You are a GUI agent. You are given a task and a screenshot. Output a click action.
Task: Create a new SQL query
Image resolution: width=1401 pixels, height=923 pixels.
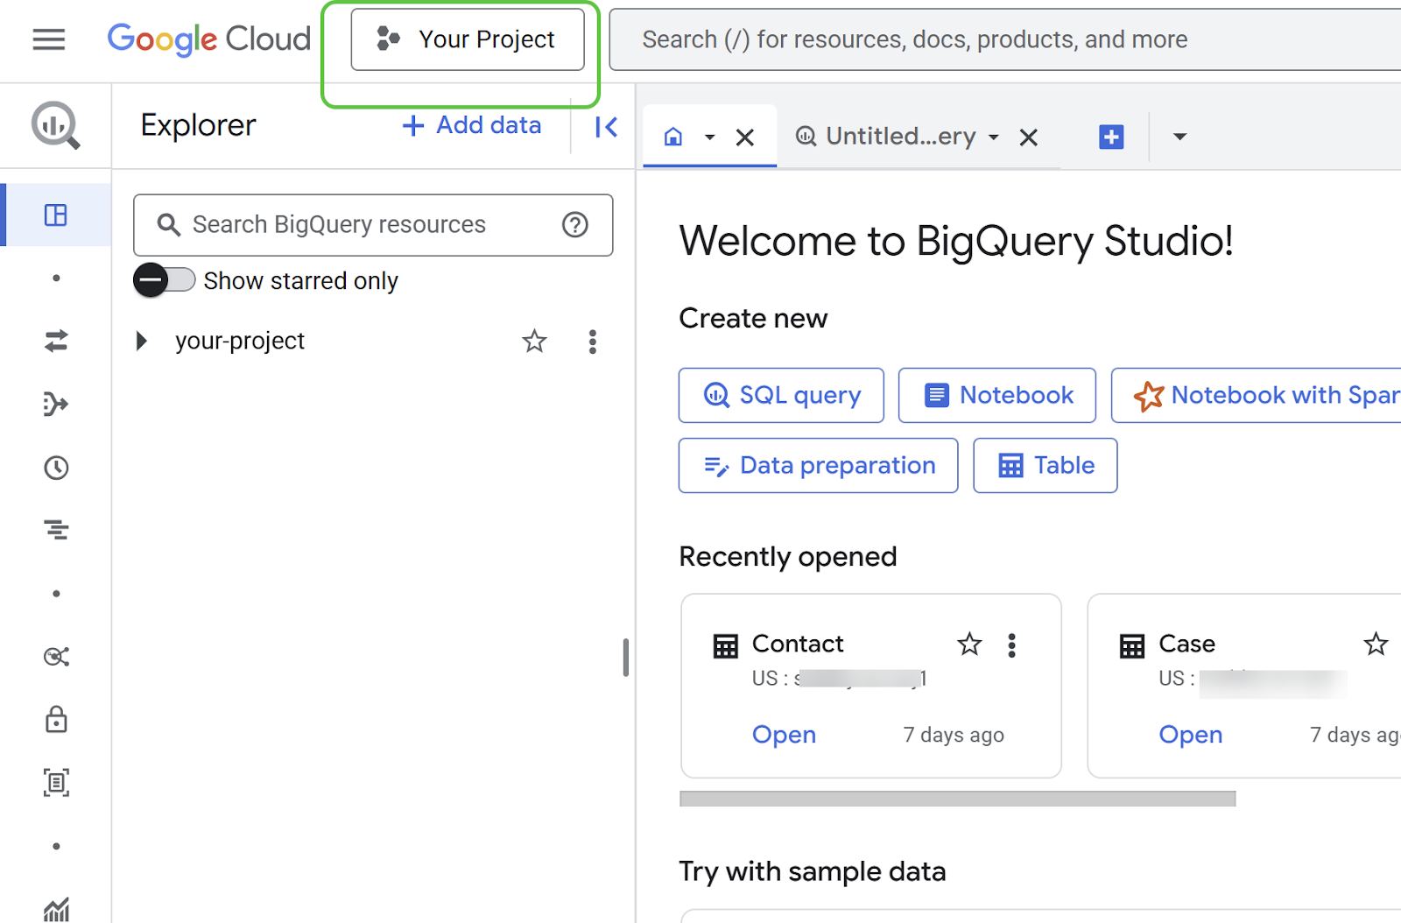781,395
